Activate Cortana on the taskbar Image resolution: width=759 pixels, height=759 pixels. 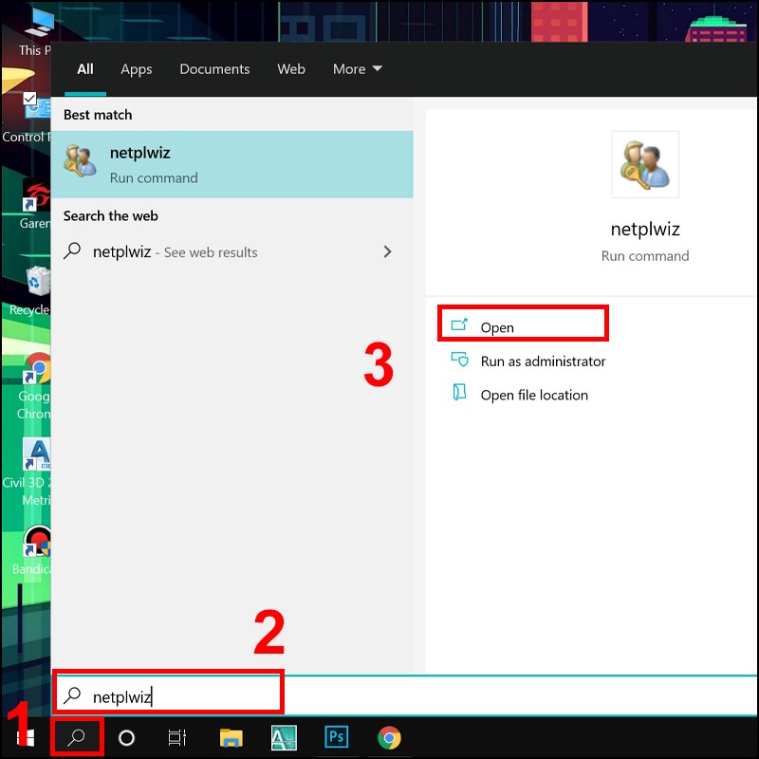[x=126, y=737]
